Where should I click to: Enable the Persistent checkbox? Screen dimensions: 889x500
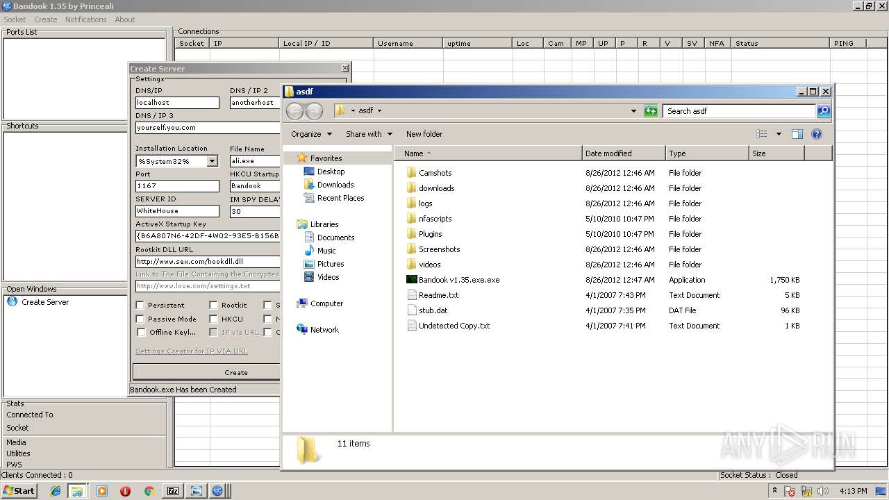tap(140, 305)
